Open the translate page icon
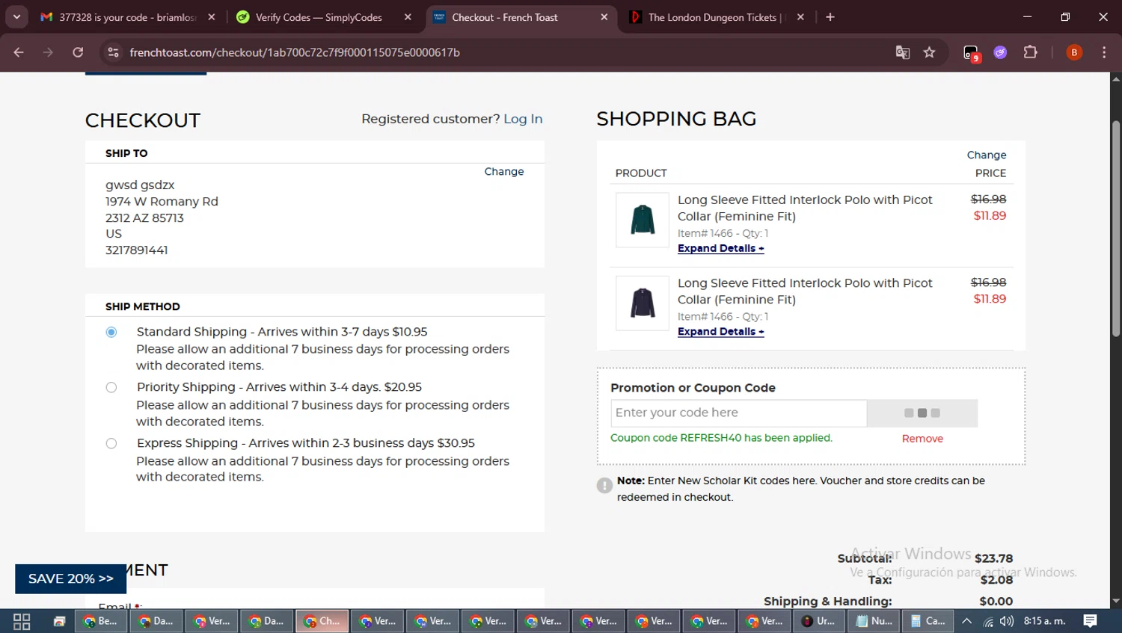 point(903,52)
